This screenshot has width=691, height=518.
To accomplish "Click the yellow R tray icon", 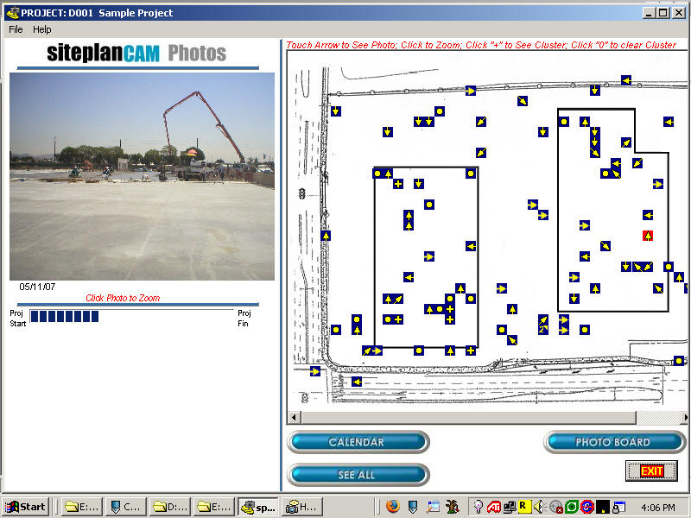I will 523,507.
